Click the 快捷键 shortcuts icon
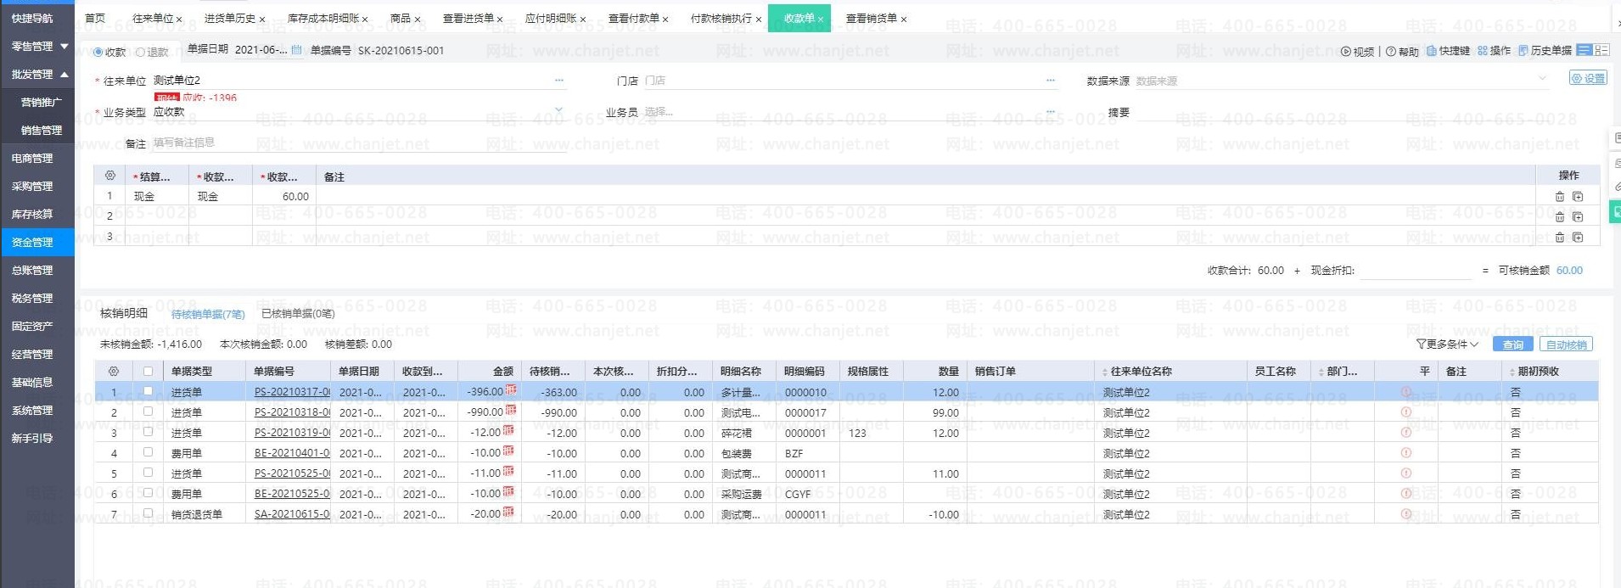The width and height of the screenshot is (1621, 588). point(1432,51)
